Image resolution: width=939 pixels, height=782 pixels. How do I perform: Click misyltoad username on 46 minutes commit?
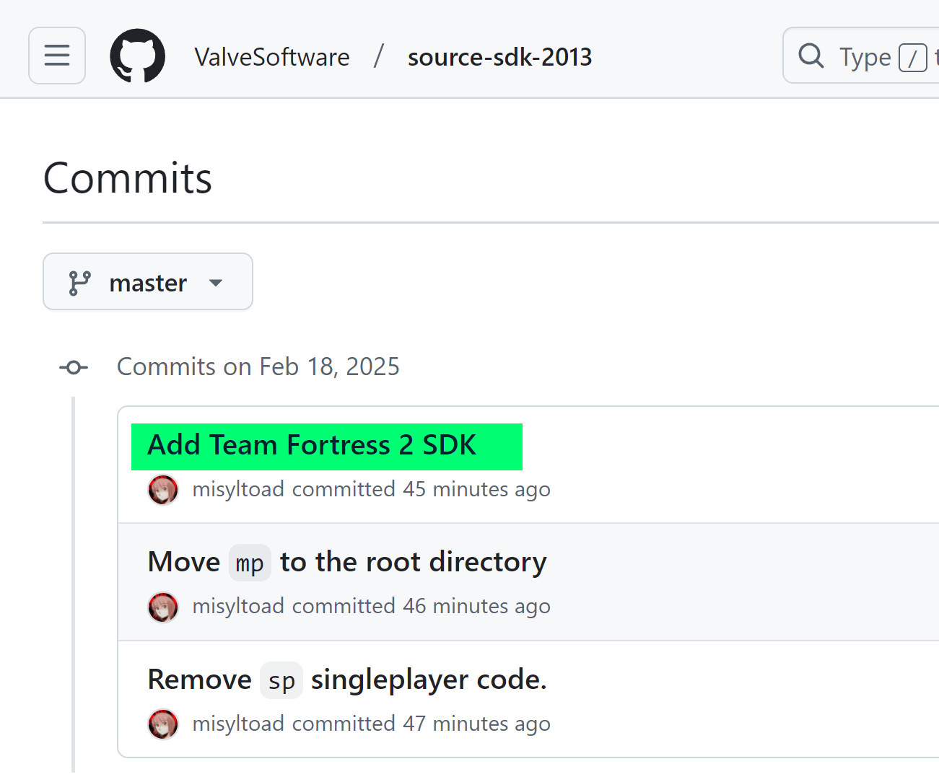[238, 606]
